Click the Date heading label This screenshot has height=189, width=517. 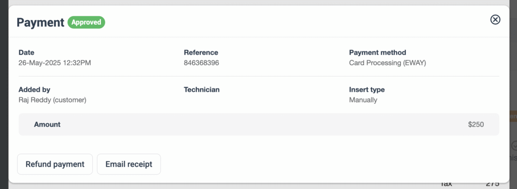pyautogui.click(x=26, y=52)
